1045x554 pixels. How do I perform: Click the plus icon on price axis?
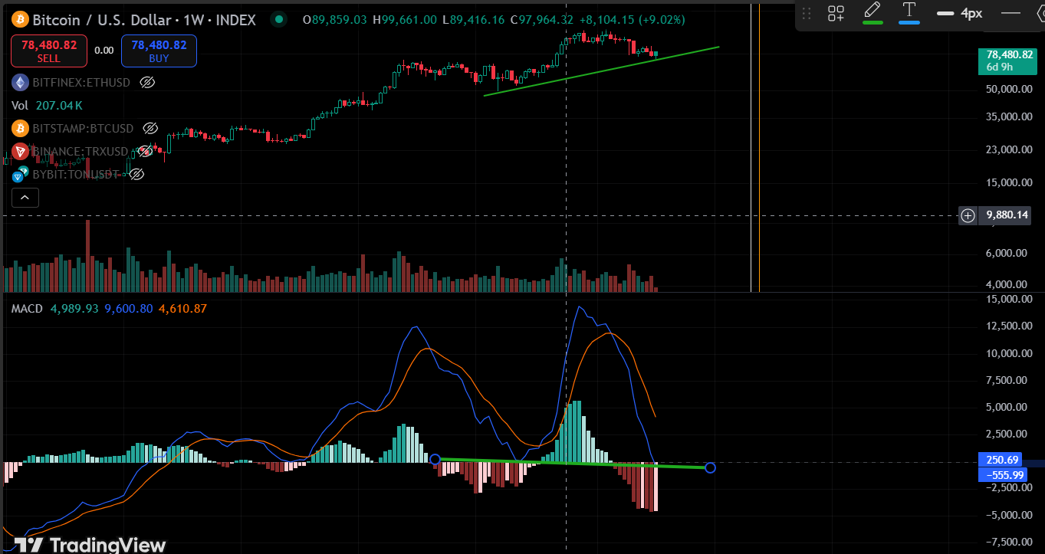tap(968, 215)
